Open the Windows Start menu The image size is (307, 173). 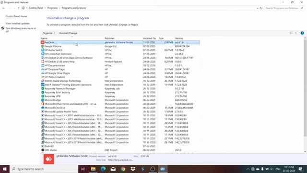[5, 169]
